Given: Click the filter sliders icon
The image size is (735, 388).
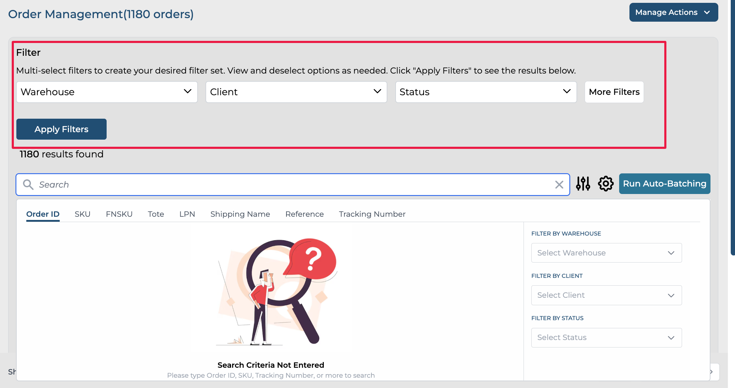Looking at the screenshot, I should pos(583,184).
